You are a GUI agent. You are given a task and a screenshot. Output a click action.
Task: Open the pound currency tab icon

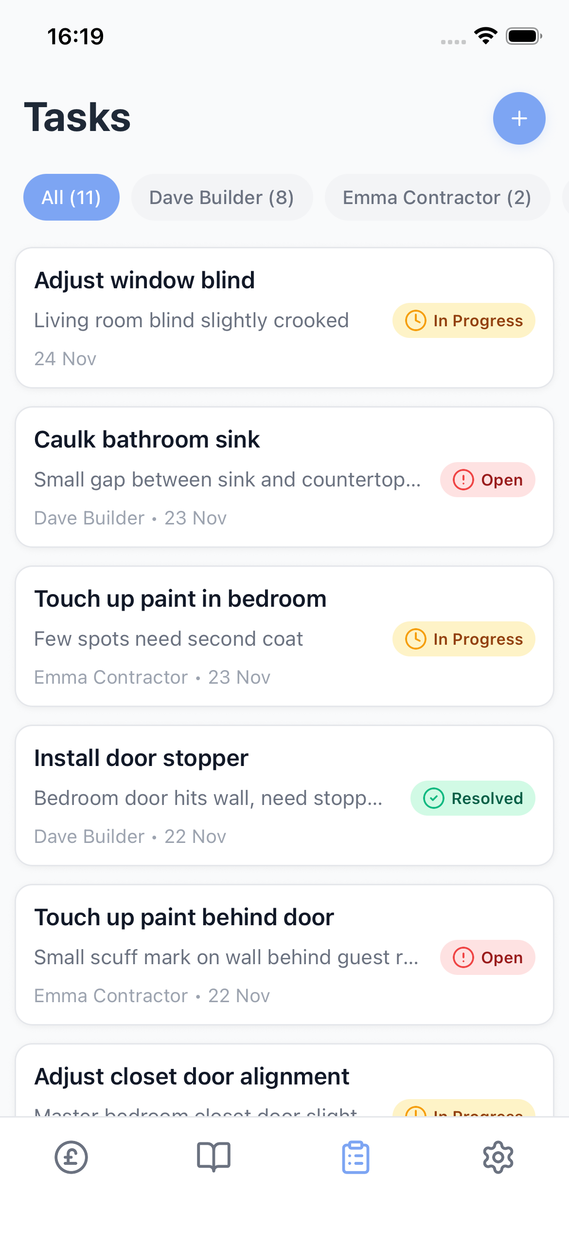click(x=71, y=1157)
